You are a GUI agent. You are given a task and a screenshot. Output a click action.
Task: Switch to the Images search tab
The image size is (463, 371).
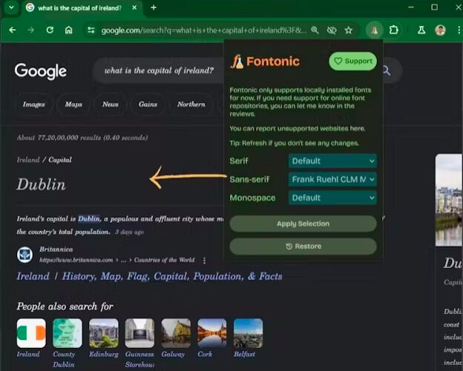click(x=33, y=104)
